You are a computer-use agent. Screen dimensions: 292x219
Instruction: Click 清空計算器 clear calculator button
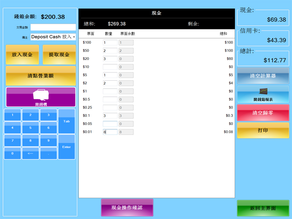tap(263, 76)
